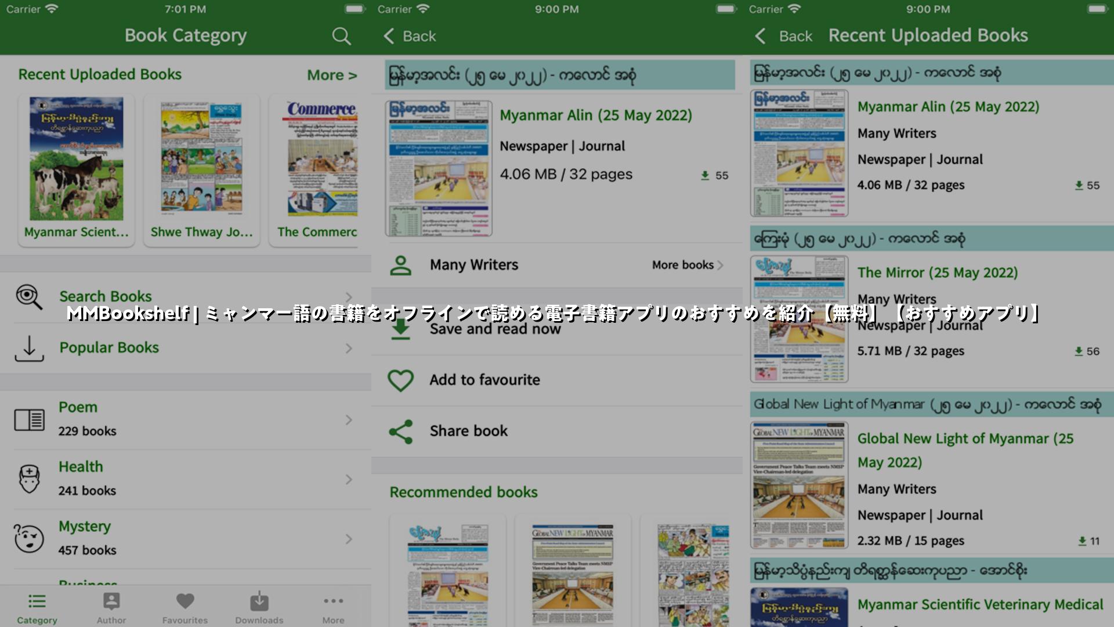Tap the Back label in Recent Uploaded Books screen
Screen dimensions: 1114x627
tap(795, 37)
